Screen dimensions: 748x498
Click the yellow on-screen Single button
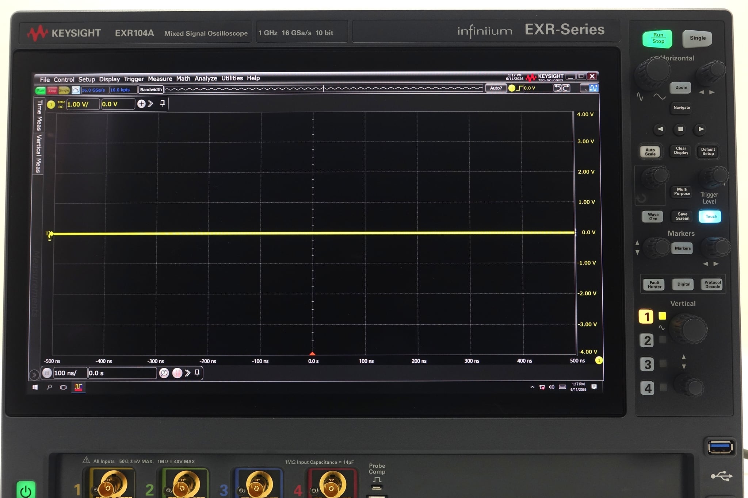(64, 90)
